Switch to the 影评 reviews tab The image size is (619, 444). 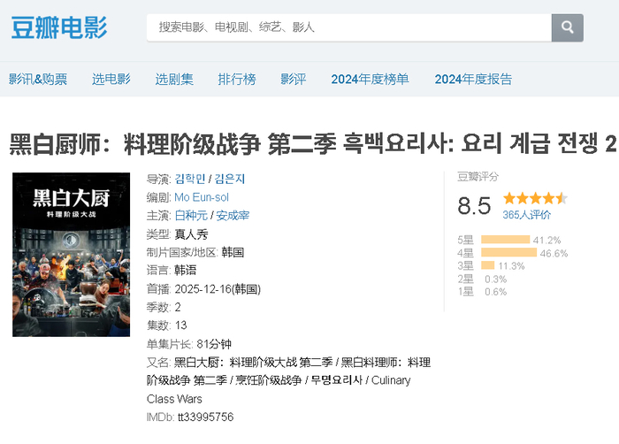point(294,79)
